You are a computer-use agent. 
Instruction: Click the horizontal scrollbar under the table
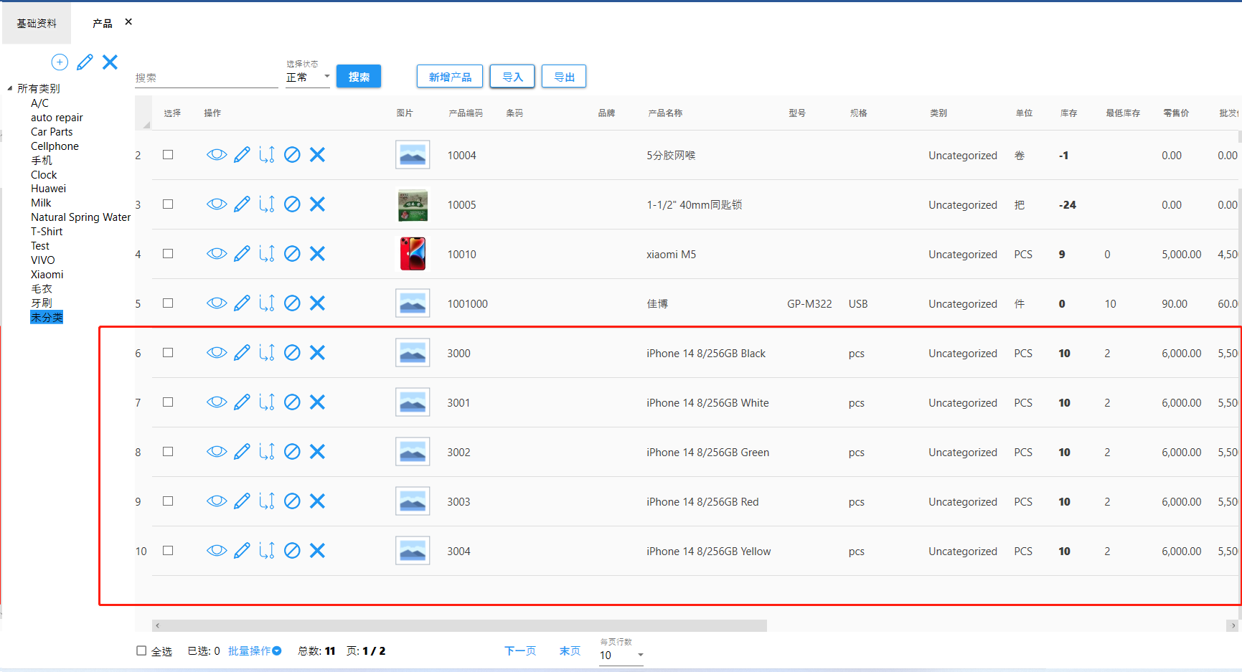pyautogui.click(x=459, y=626)
